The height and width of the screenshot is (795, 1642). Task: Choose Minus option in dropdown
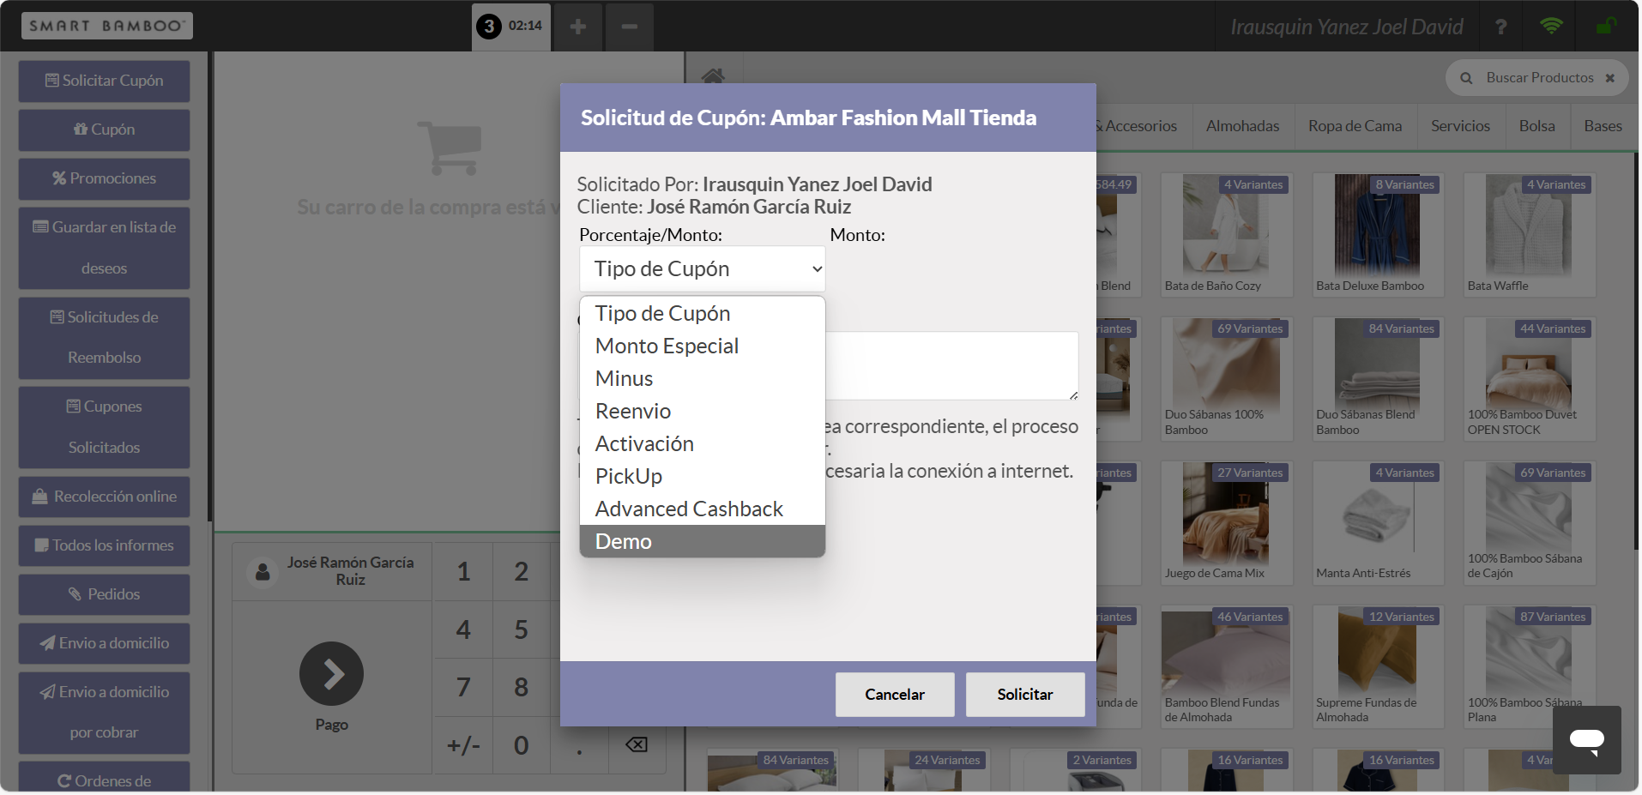(x=702, y=378)
